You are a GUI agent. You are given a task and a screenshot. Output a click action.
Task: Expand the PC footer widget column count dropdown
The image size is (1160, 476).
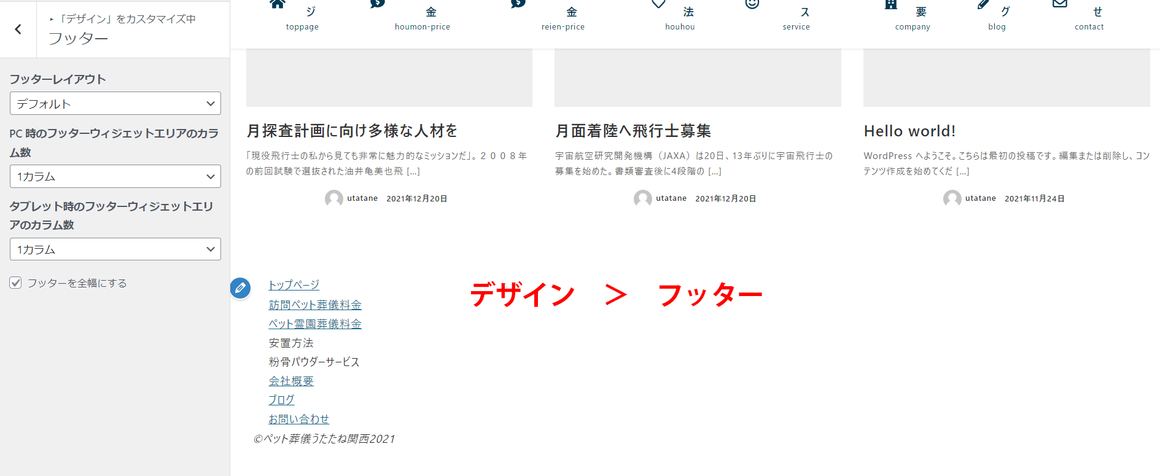pyautogui.click(x=115, y=176)
